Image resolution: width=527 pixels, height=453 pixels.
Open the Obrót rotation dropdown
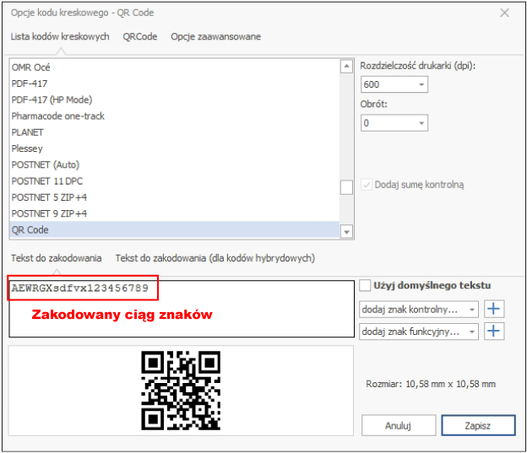click(x=394, y=123)
